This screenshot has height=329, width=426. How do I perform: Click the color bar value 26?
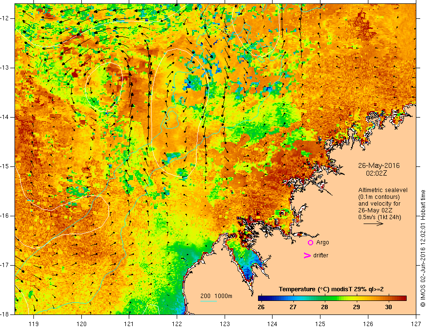tap(261, 307)
